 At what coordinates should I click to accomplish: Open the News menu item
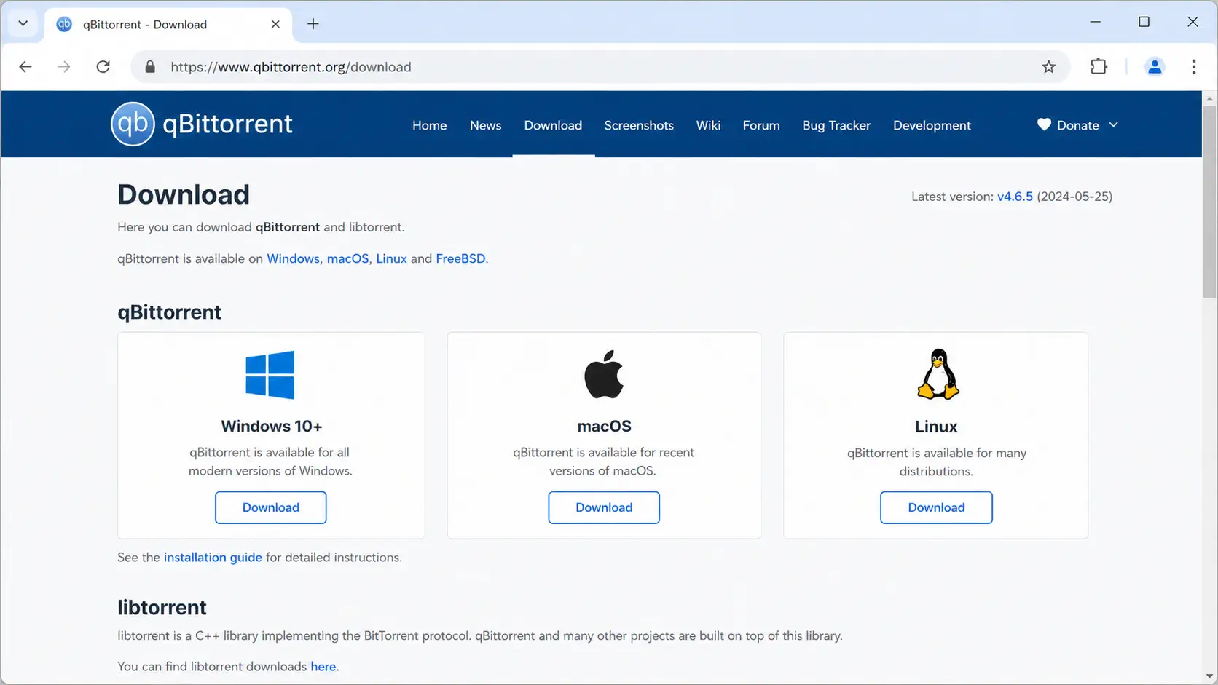[485, 125]
